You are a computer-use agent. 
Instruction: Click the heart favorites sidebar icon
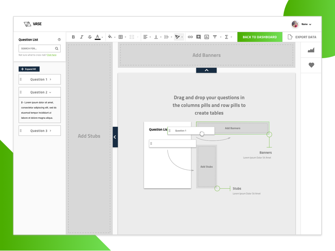311,65
